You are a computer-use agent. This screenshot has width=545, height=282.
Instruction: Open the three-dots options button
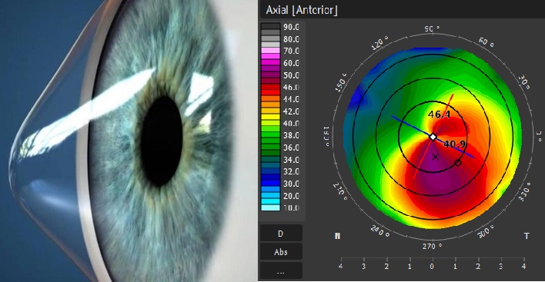pos(281,270)
